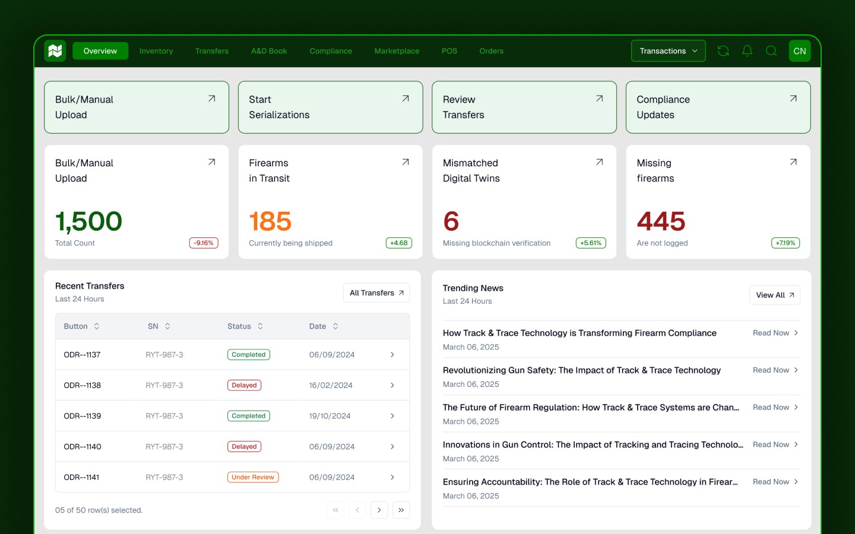Click the +4.68 badge on Firearms in Transit

point(399,243)
